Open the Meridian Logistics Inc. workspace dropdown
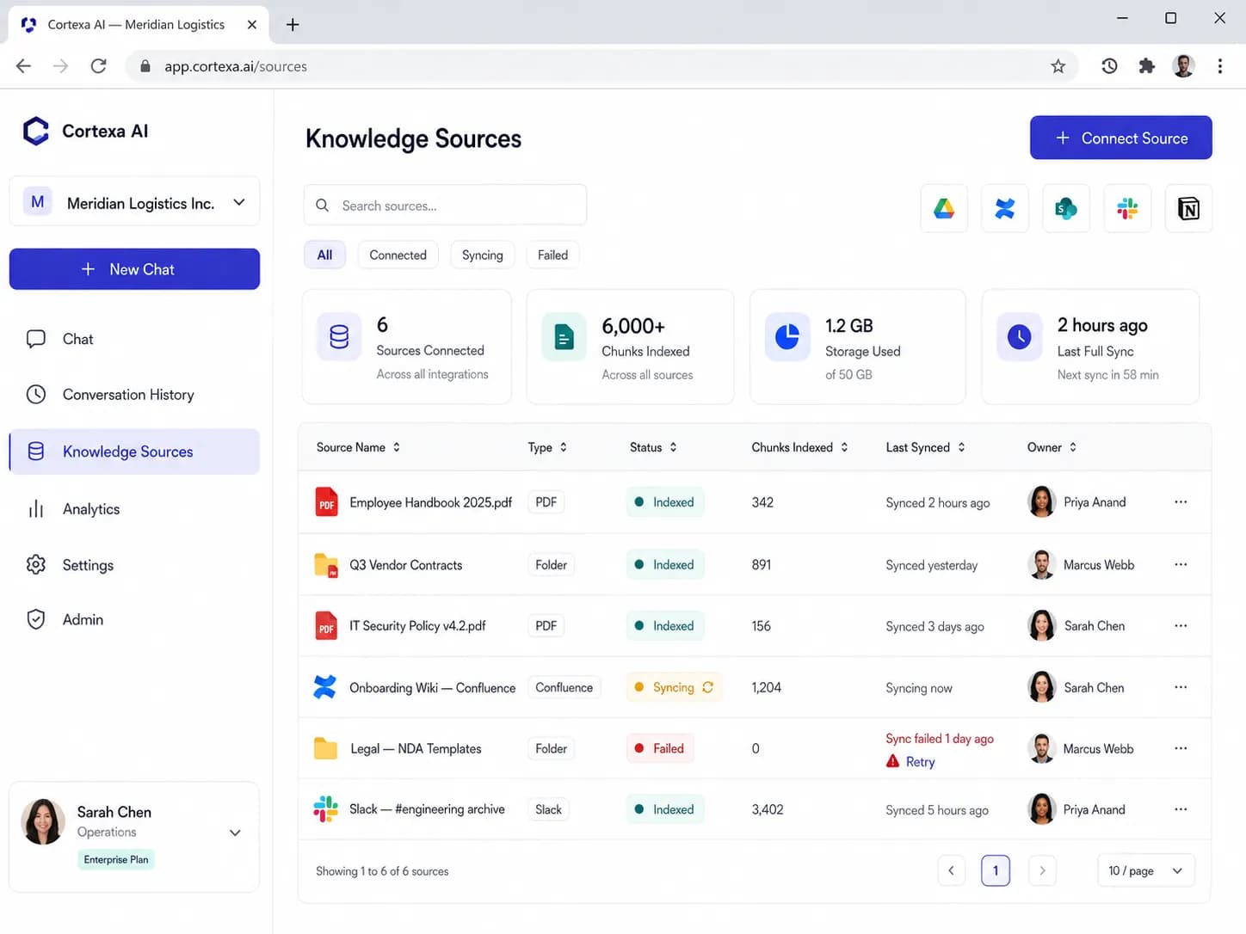The width and height of the screenshot is (1246, 934). click(134, 202)
